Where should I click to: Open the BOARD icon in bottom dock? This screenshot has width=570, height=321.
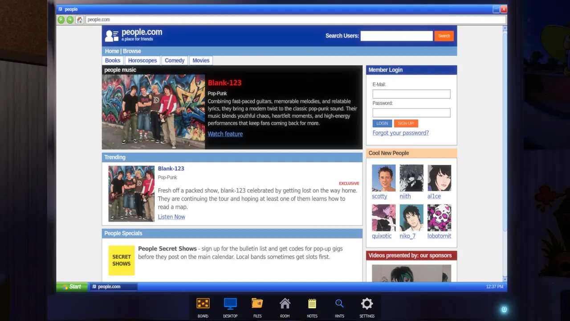(203, 304)
